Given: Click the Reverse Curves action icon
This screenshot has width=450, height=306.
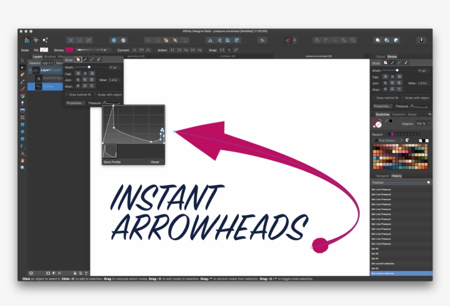Looking at the screenshot, I should point(200,50).
